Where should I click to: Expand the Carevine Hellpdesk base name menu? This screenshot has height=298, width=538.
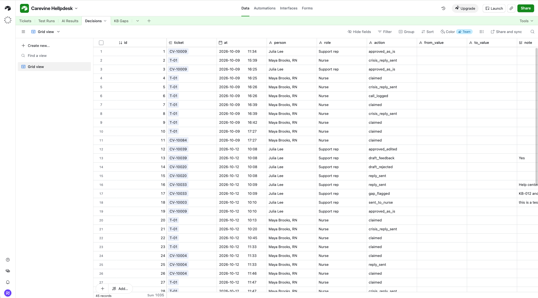click(76, 8)
